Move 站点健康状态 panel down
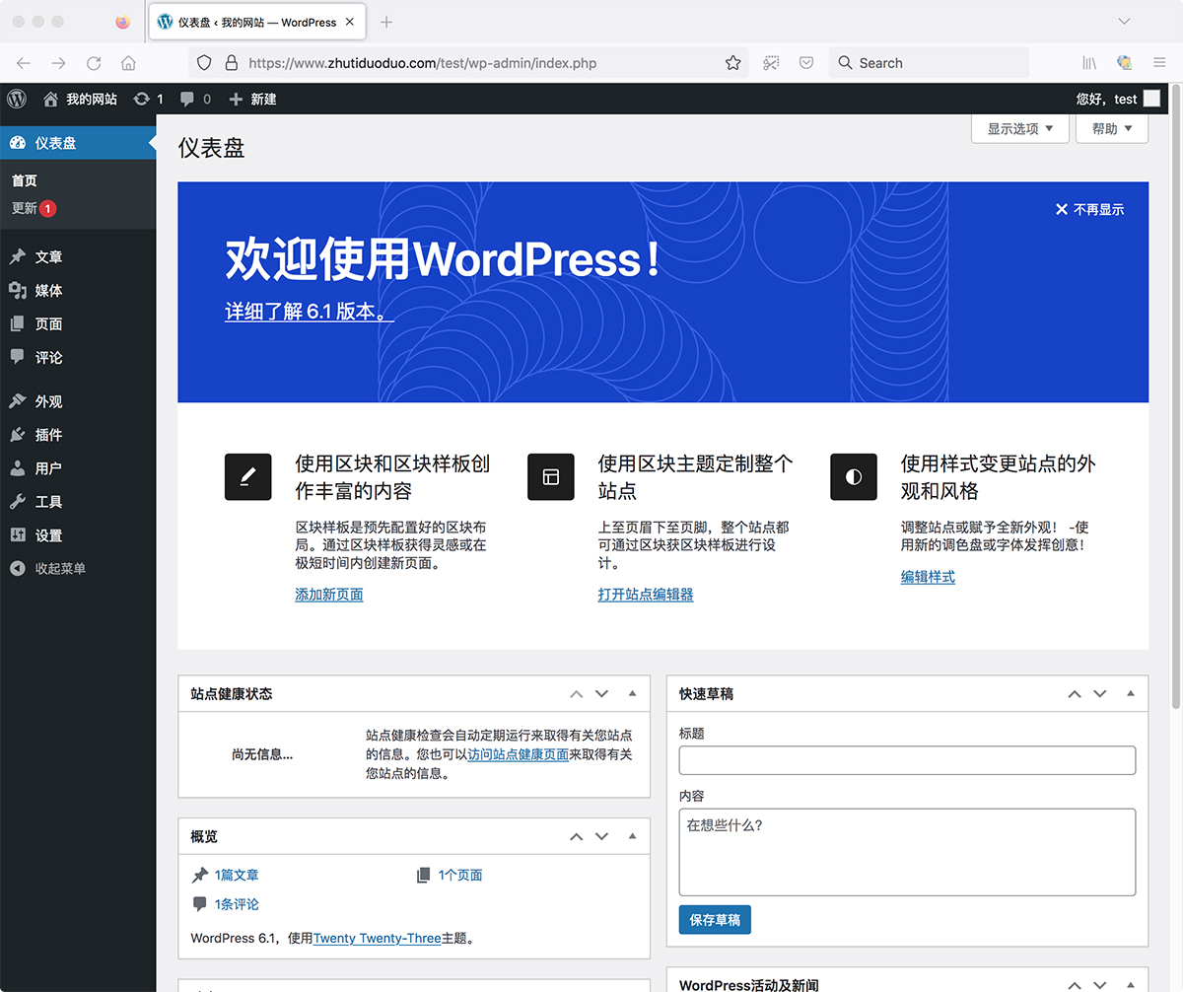The height and width of the screenshot is (992, 1183). coord(602,694)
